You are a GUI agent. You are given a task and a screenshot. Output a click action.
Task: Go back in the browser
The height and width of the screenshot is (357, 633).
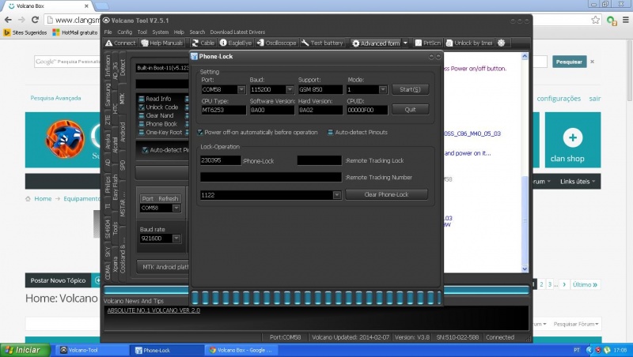(x=8, y=20)
